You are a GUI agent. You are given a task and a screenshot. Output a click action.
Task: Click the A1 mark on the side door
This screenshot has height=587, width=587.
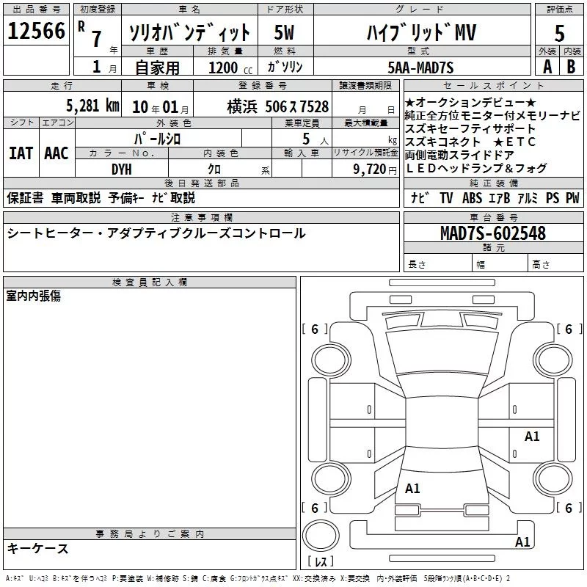pyautogui.click(x=532, y=436)
